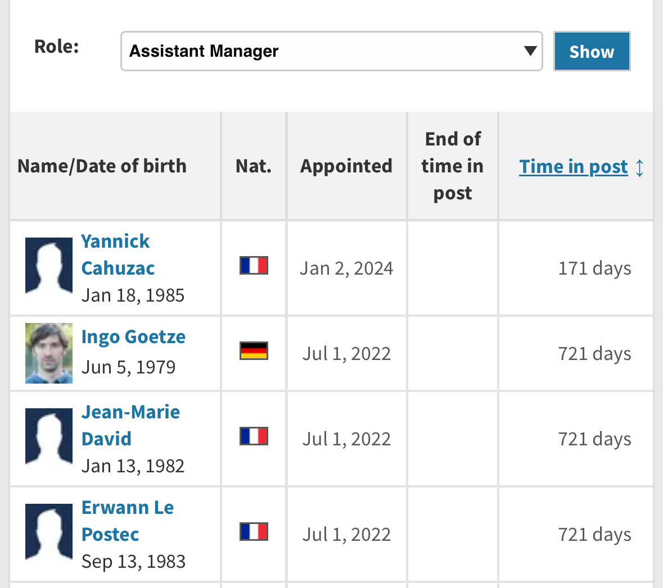Image resolution: width=663 pixels, height=588 pixels.
Task: Click the French flag in Erwann Le Postec's row
Action: (x=254, y=531)
